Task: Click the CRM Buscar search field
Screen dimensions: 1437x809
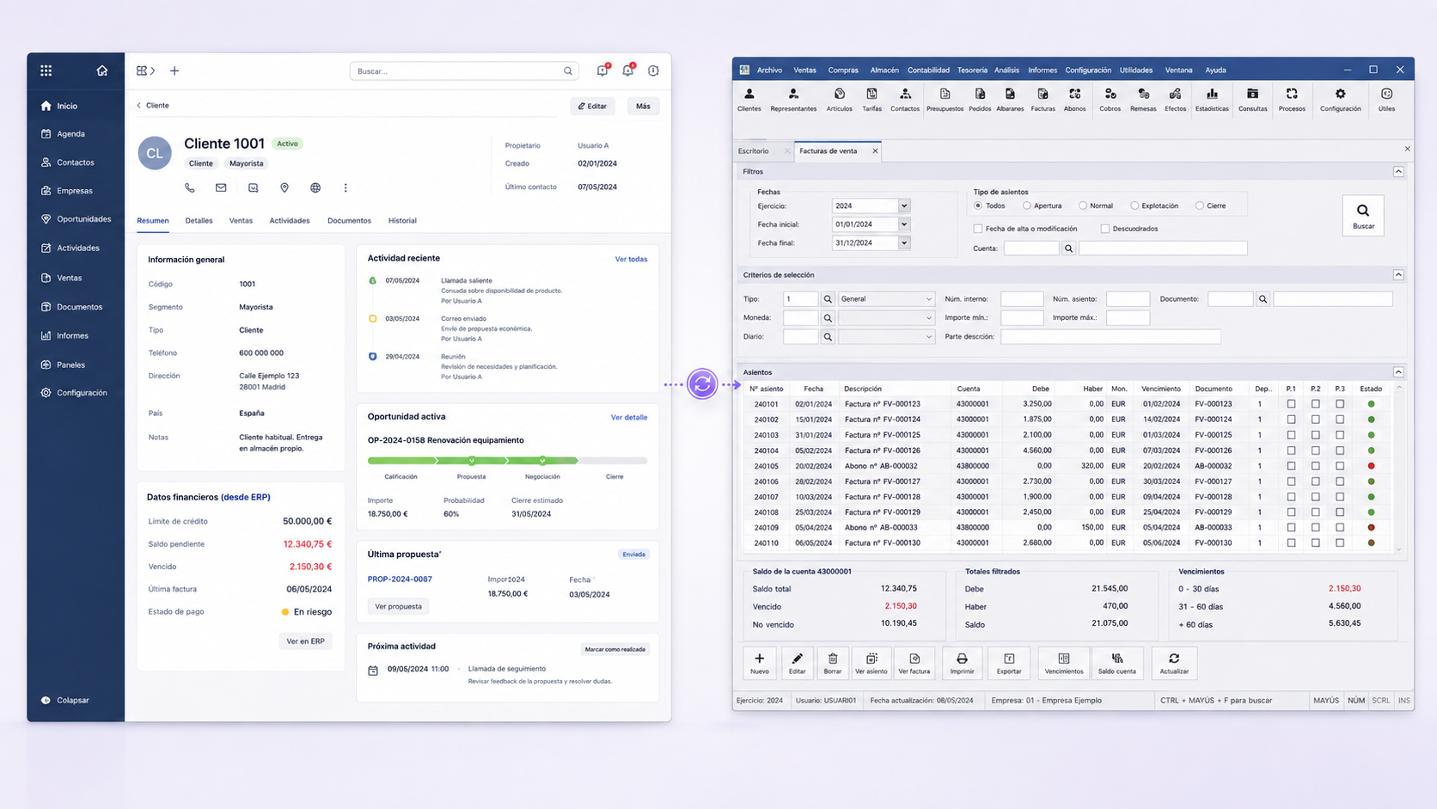Action: [462, 71]
